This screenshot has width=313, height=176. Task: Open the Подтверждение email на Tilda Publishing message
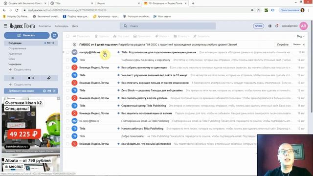pyautogui.click(x=145, y=121)
